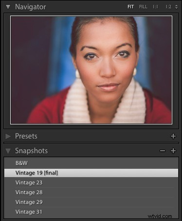Screen dimensions: 182x221
Task: Click the Navigator panel title
Action: (x=31, y=7)
